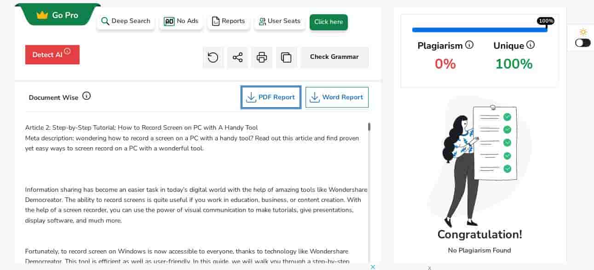
Task: Toggle the dark mode switch
Action: click(x=582, y=43)
